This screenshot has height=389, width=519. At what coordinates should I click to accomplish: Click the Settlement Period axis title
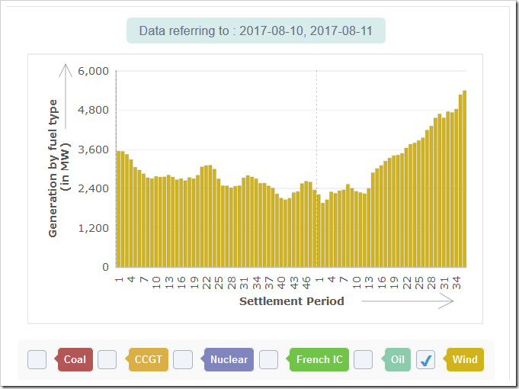[291, 301]
